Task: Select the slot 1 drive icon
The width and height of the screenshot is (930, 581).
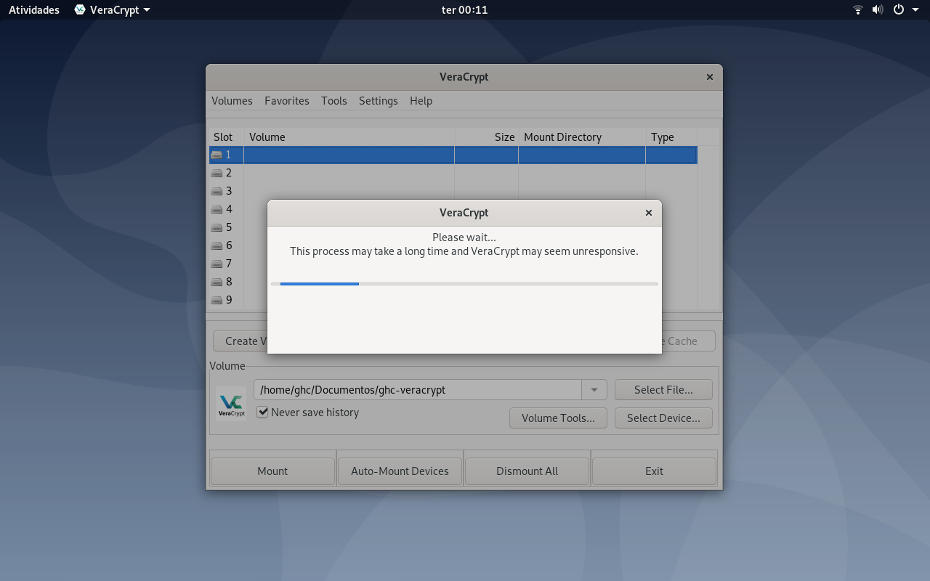Action: (217, 155)
